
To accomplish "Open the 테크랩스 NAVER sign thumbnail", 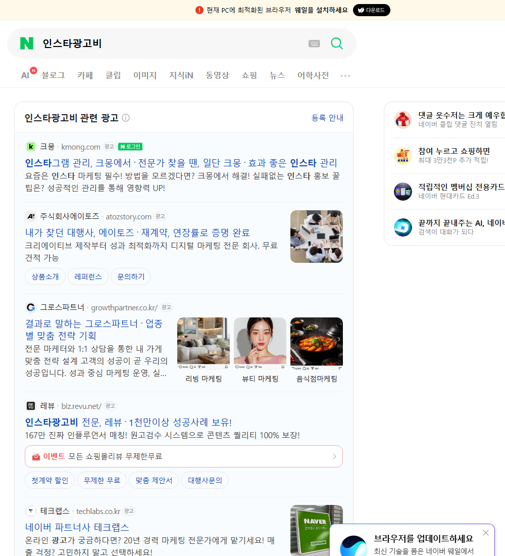I will (x=317, y=530).
